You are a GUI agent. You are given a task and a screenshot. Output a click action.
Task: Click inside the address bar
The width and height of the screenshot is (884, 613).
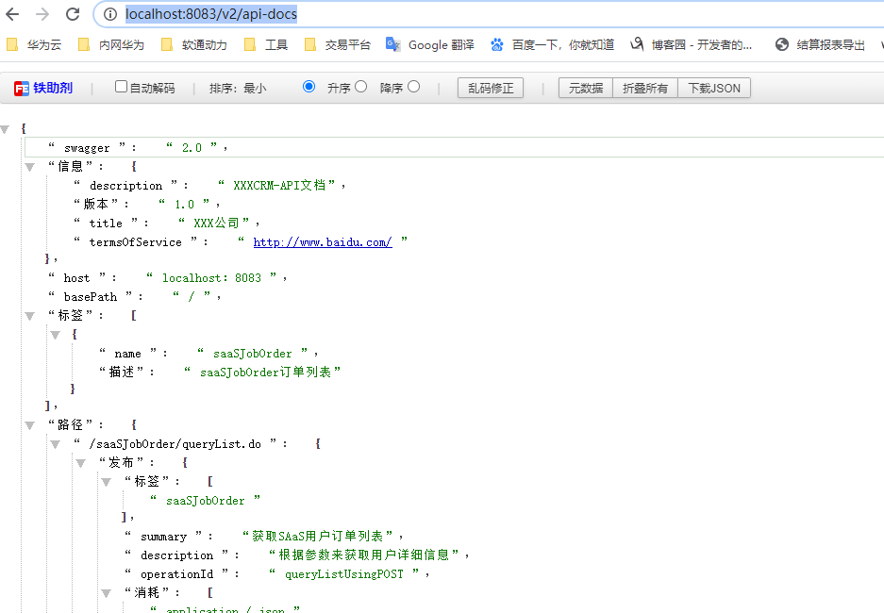tap(236, 14)
